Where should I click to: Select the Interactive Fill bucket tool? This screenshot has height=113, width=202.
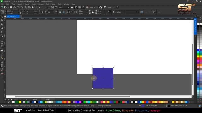pos(2,73)
